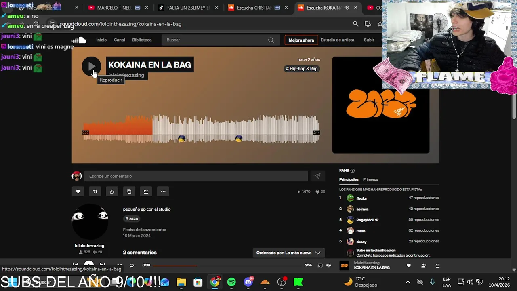
Task: Enlarge the ZAZA album artwork
Action: point(380,105)
